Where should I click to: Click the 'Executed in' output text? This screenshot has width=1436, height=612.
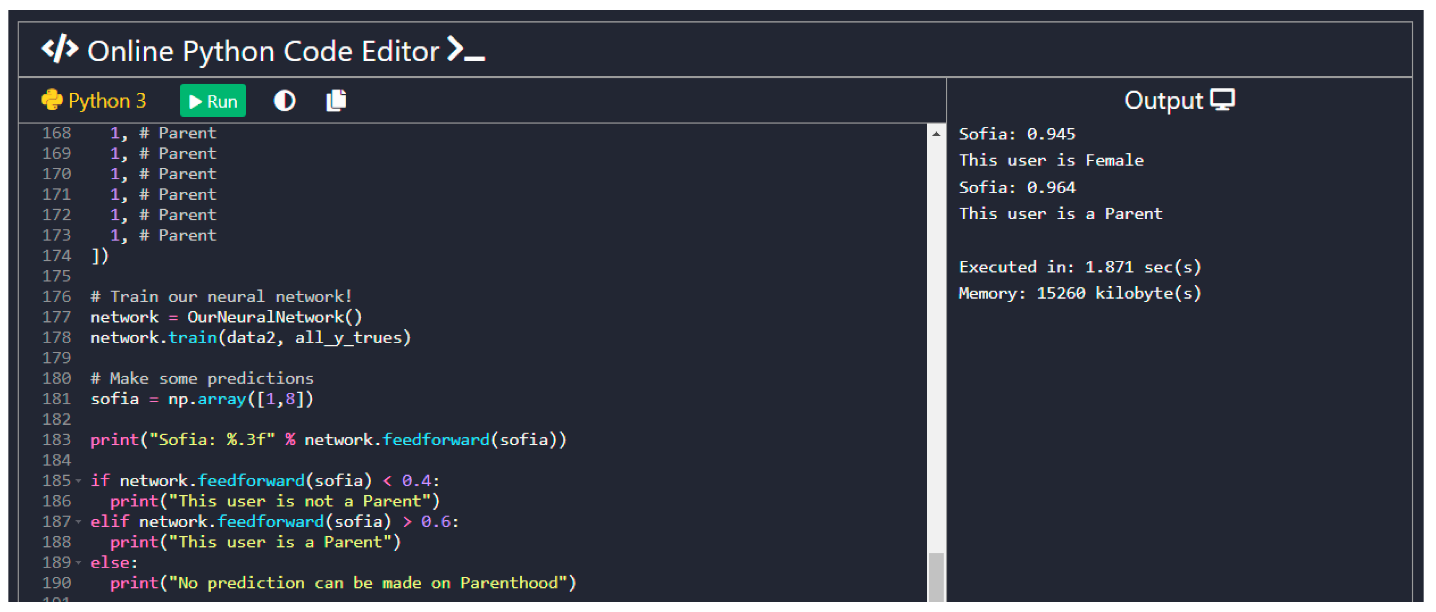click(x=1079, y=267)
